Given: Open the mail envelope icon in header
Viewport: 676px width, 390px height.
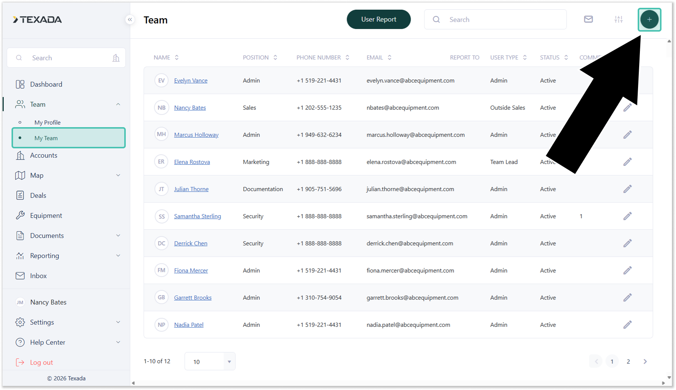Looking at the screenshot, I should click(588, 19).
